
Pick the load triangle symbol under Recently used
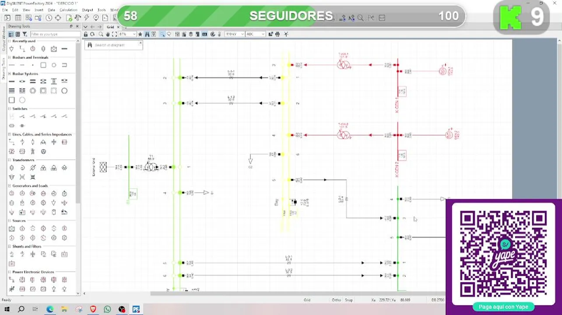(12, 49)
